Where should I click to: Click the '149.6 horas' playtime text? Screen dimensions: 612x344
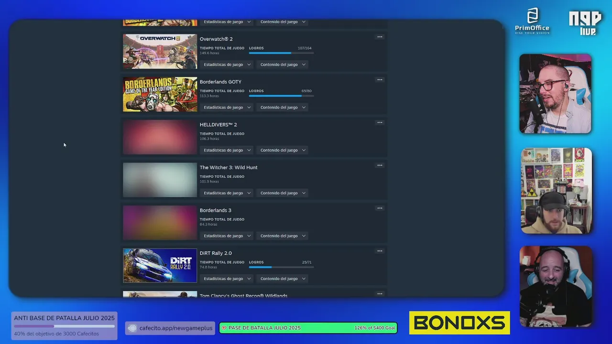[x=209, y=53]
